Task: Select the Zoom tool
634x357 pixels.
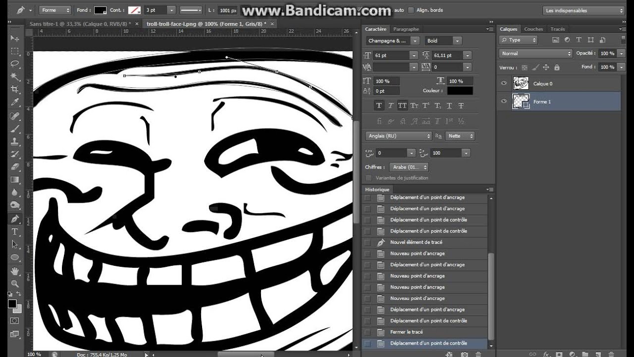Action: tap(15, 283)
